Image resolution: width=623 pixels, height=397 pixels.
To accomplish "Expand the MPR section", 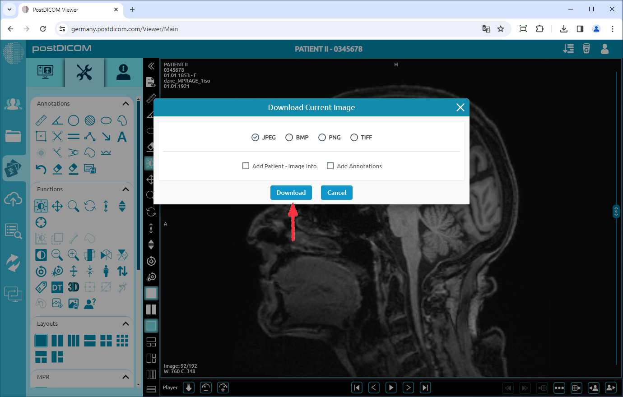I will (126, 377).
